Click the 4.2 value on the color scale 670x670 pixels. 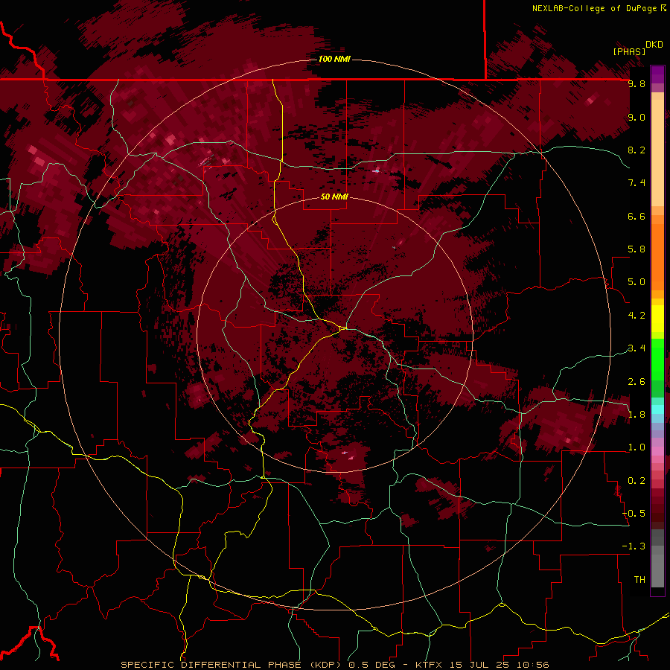point(636,316)
